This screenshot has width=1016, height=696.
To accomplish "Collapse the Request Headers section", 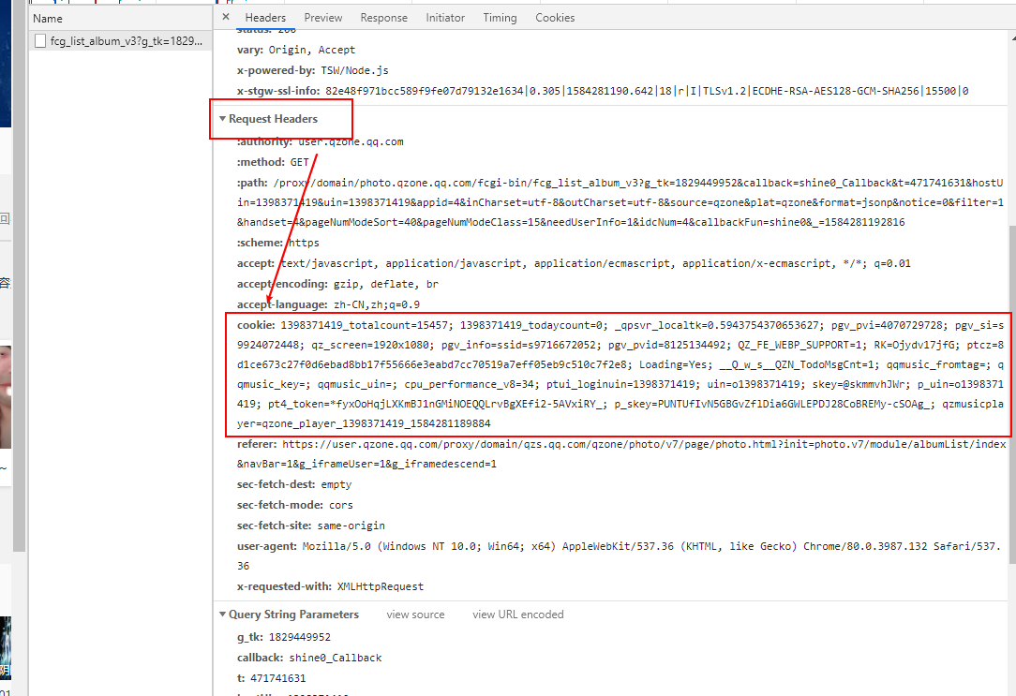I will (223, 119).
